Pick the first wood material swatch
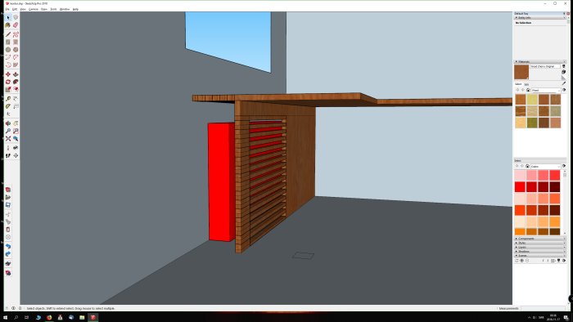This screenshot has width=573, height=322. click(521, 99)
